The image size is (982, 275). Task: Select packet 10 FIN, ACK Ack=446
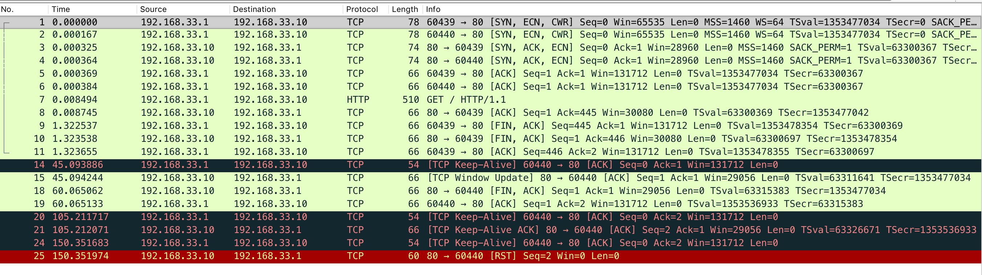(x=491, y=139)
